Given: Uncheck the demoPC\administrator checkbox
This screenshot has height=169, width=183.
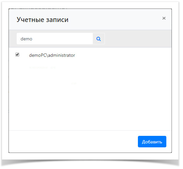Looking at the screenshot, I should pyautogui.click(x=17, y=54).
